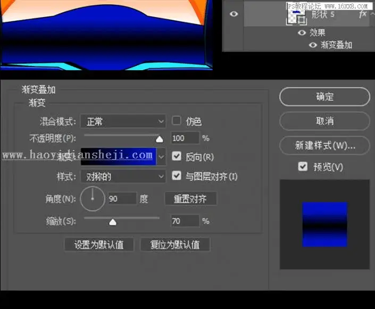Click the 不透明度 opacity slider handle
375x309 pixels.
(x=160, y=139)
